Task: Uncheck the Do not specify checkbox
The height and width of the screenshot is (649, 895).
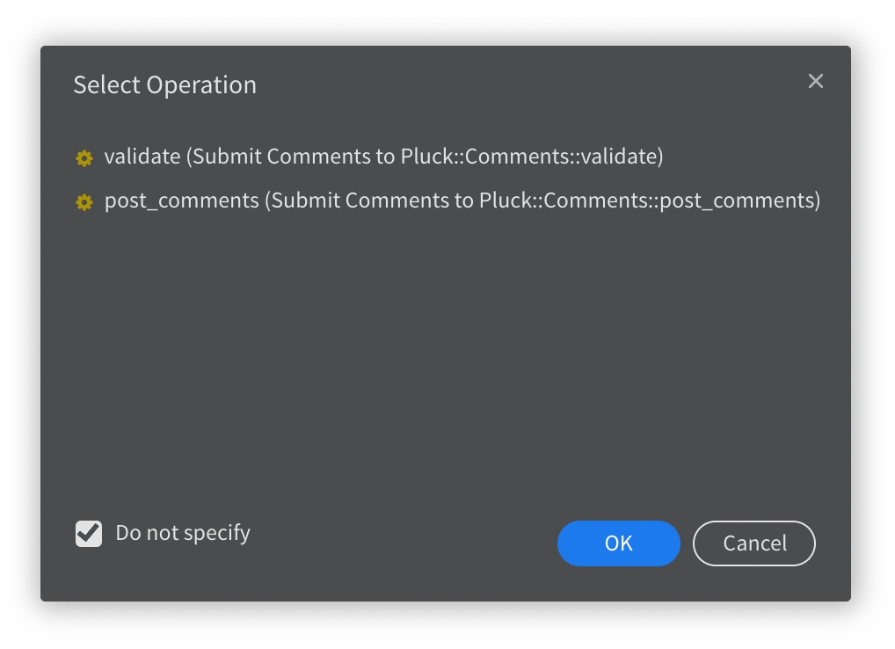Action: [x=89, y=534]
